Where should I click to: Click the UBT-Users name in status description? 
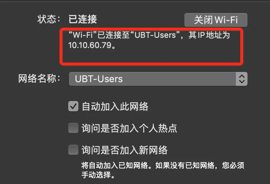155,35
